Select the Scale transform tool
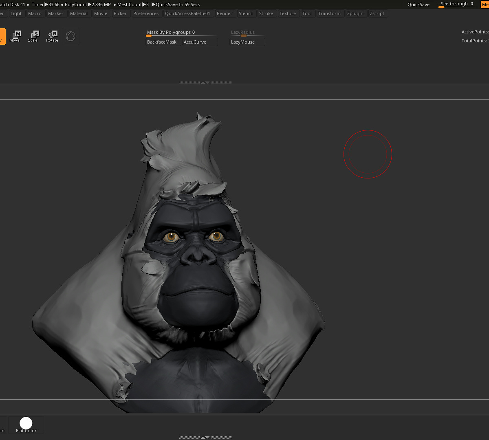 (x=33, y=36)
